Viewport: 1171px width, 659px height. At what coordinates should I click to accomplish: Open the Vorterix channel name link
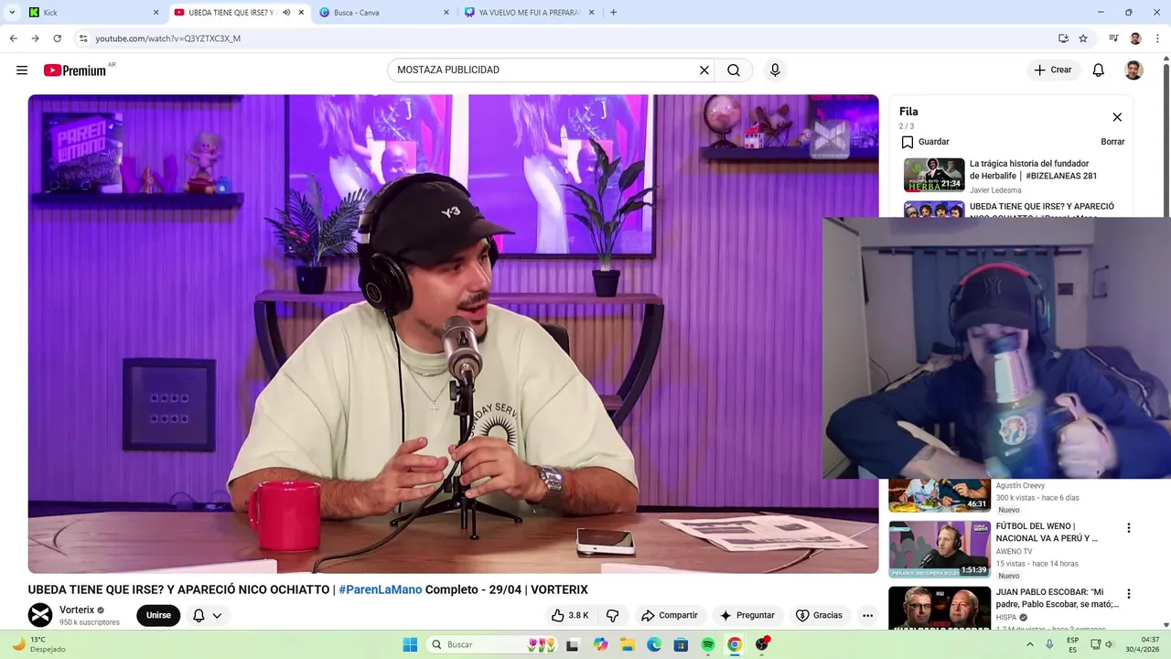(x=77, y=610)
